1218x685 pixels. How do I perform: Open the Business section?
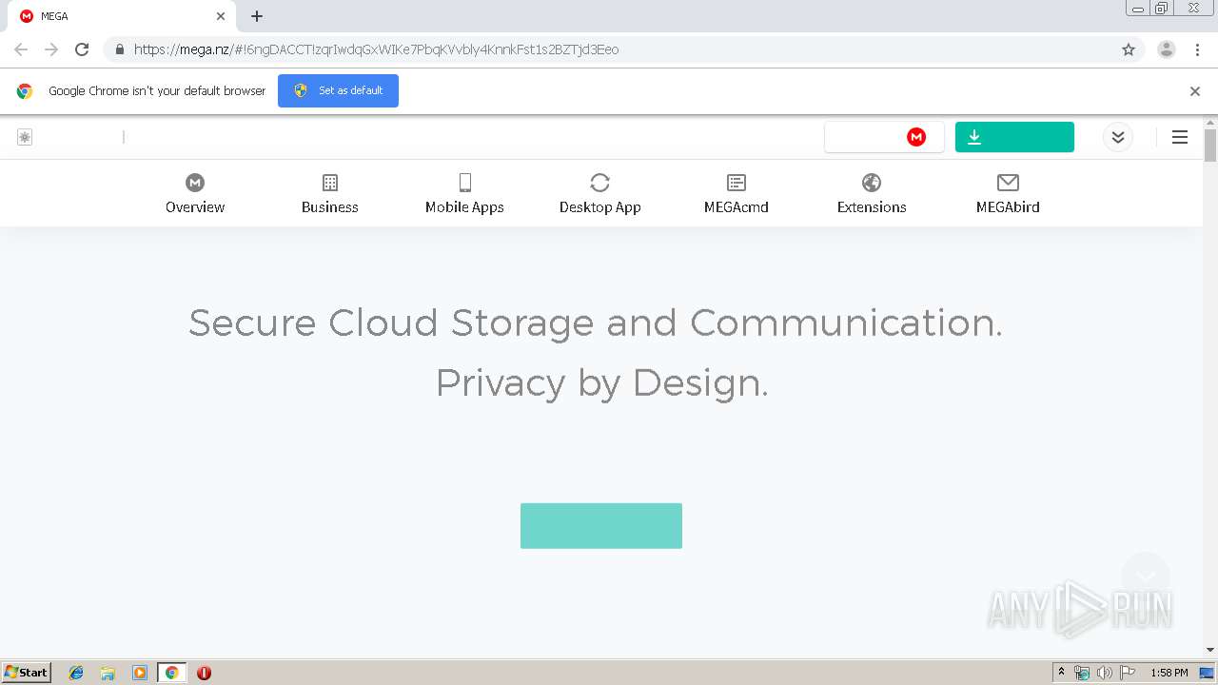pos(330,194)
